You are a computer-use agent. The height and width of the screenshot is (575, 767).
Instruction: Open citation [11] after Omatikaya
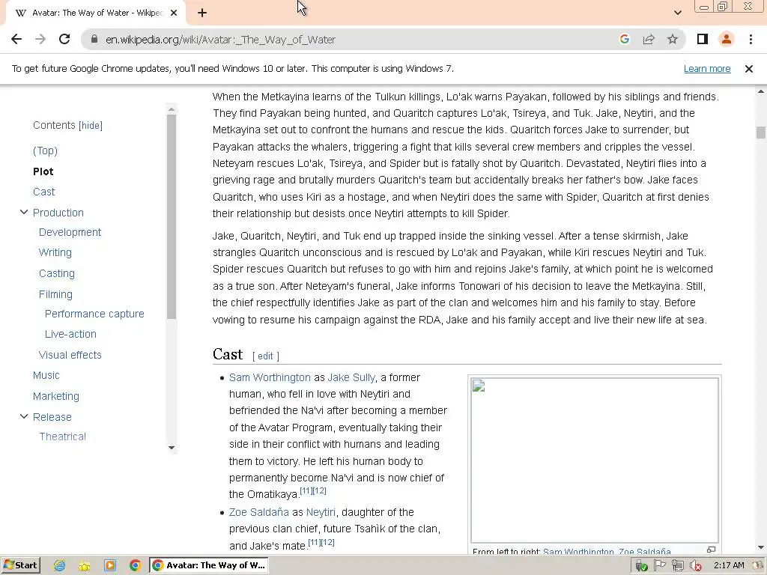306,490
